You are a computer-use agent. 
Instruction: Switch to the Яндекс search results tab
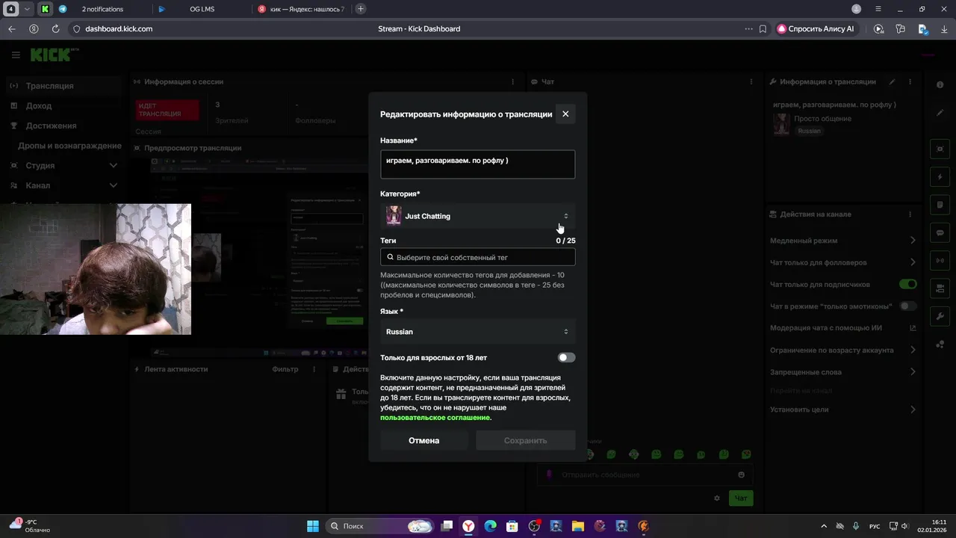tap(301, 9)
